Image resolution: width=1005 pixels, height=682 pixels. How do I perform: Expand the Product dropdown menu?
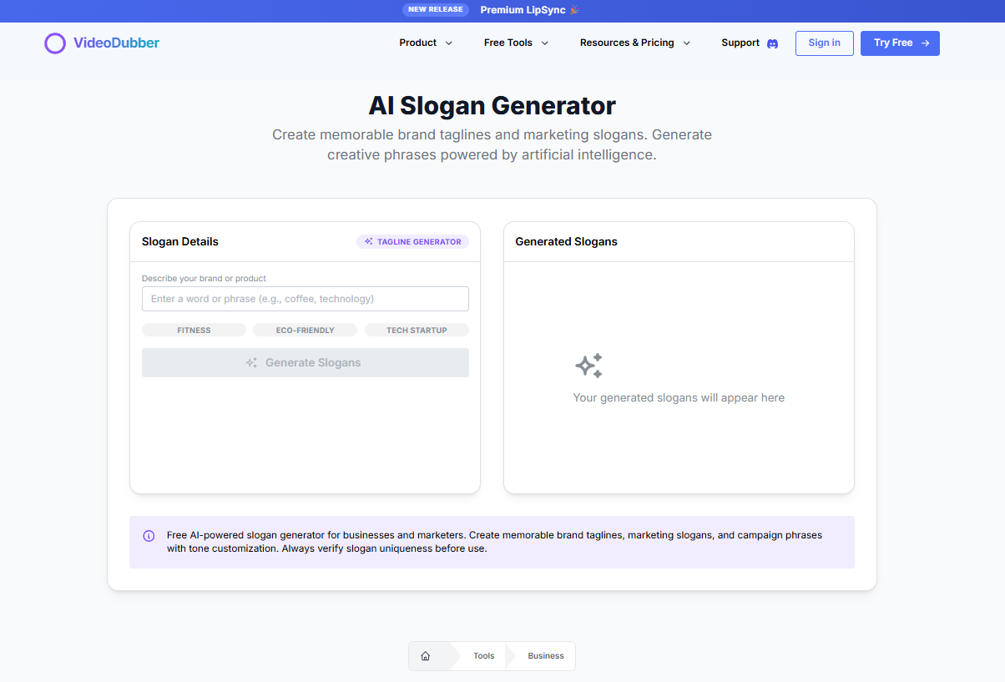click(x=426, y=43)
